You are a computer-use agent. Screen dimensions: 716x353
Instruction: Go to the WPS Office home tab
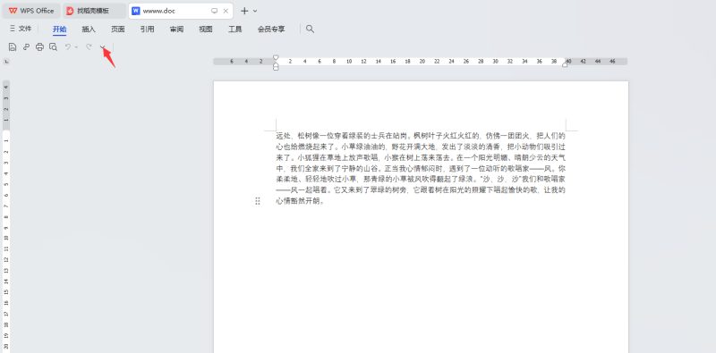coord(31,11)
